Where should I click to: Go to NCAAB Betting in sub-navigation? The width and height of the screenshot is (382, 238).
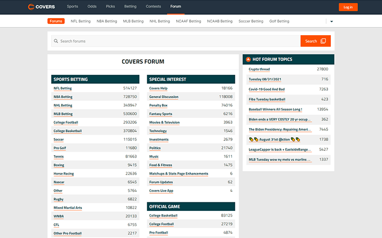220,21
